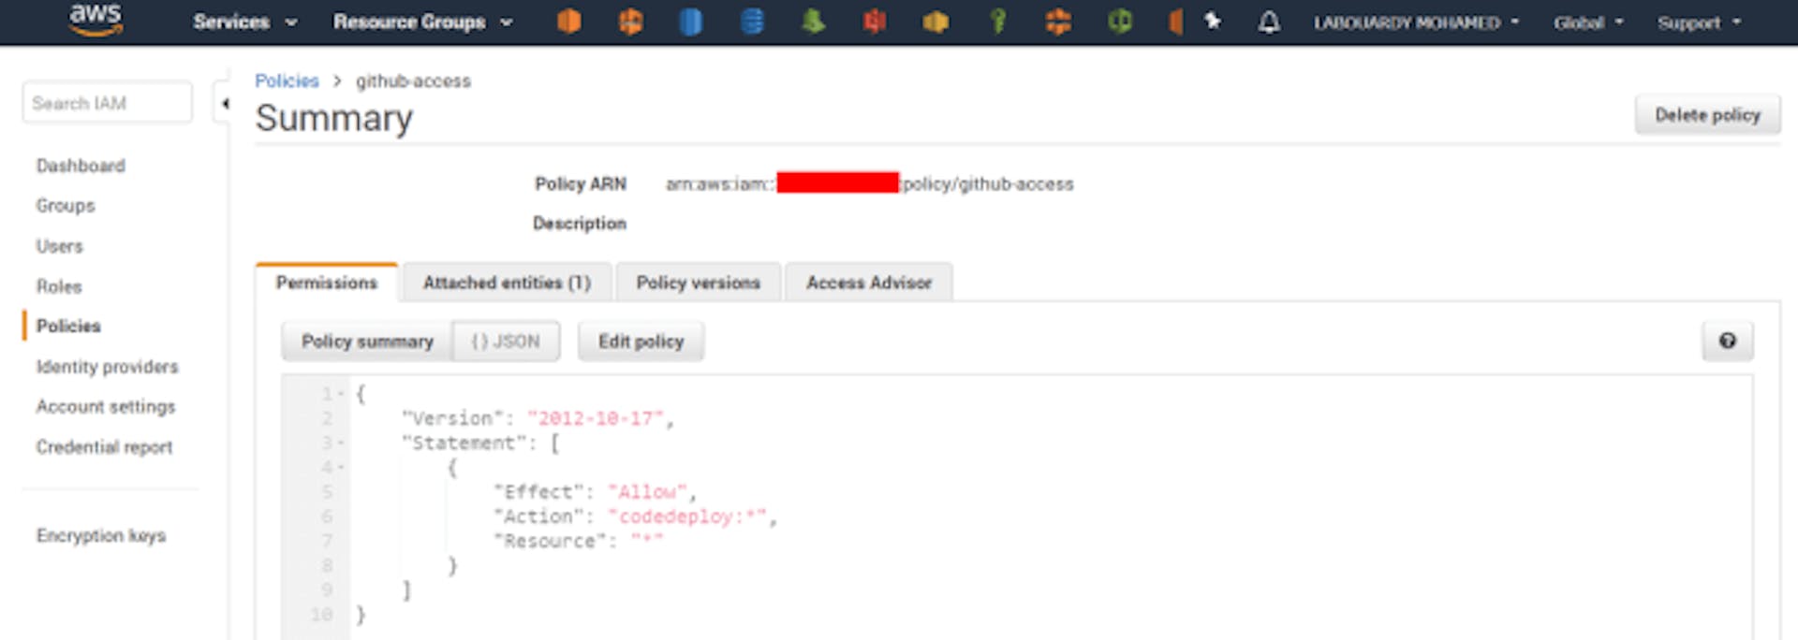The height and width of the screenshot is (640, 1798).
Task: Open Credential report in the sidebar
Action: 104,447
